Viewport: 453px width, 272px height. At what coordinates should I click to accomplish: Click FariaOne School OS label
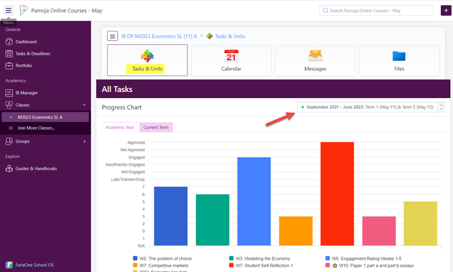pyautogui.click(x=35, y=265)
